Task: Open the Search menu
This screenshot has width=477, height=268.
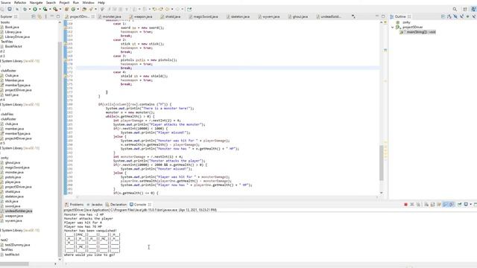Action: [x=51, y=2]
